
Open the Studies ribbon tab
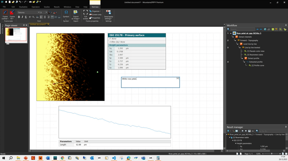coord(47,7)
